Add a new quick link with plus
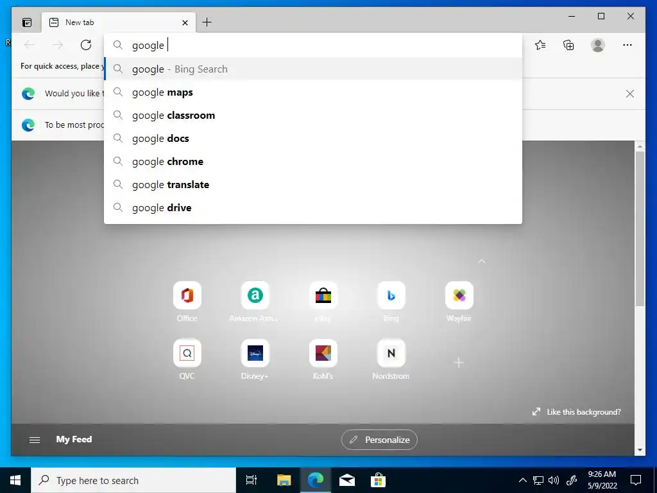The width and height of the screenshot is (657, 493). tap(459, 363)
